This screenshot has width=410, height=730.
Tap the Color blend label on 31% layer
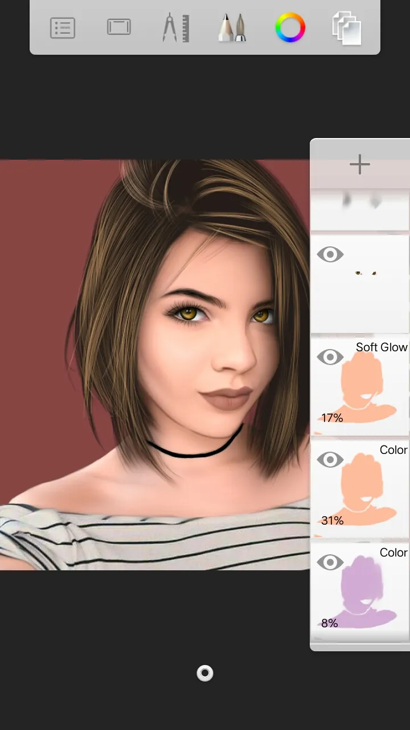pos(393,450)
